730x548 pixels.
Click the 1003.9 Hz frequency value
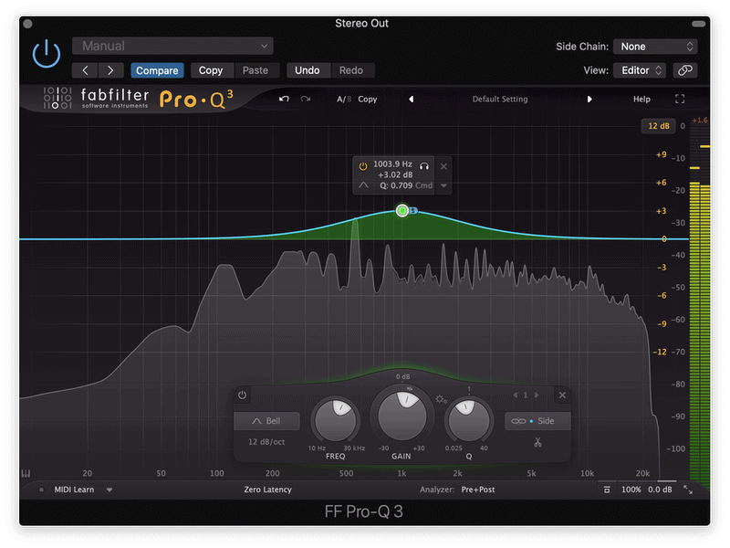[392, 164]
